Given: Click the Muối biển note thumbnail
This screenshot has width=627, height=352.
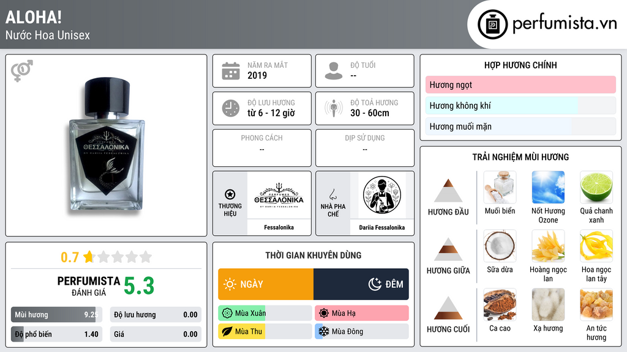Looking at the screenshot, I should [500, 187].
